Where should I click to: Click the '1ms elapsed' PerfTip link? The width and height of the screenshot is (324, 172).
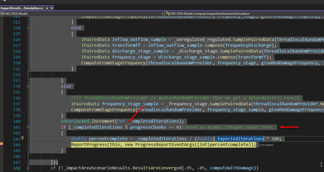pyautogui.click(x=265, y=145)
